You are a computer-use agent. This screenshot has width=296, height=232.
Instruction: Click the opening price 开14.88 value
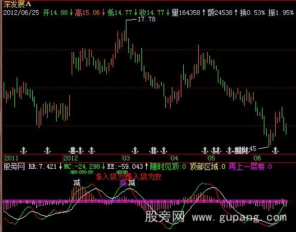55,13
